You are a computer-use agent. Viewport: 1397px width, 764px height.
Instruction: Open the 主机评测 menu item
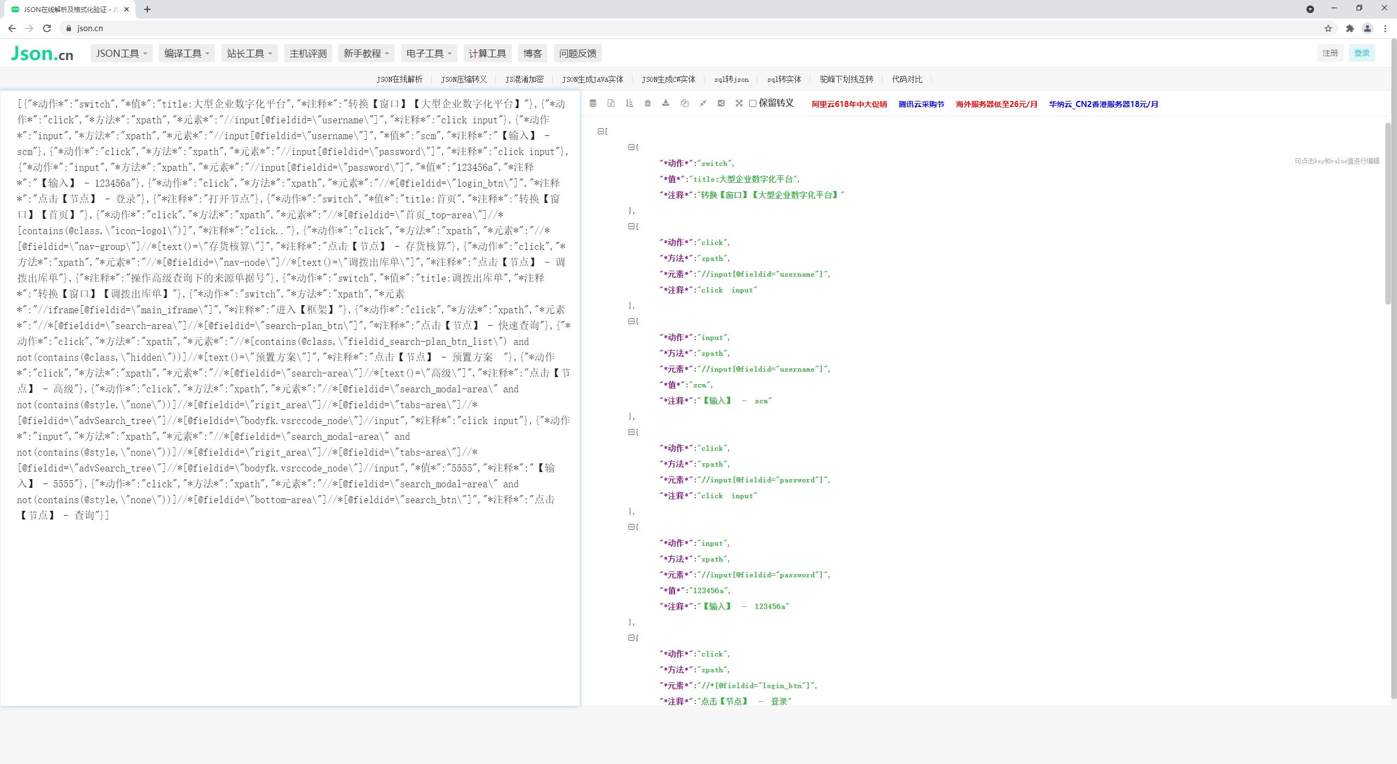pyautogui.click(x=308, y=53)
